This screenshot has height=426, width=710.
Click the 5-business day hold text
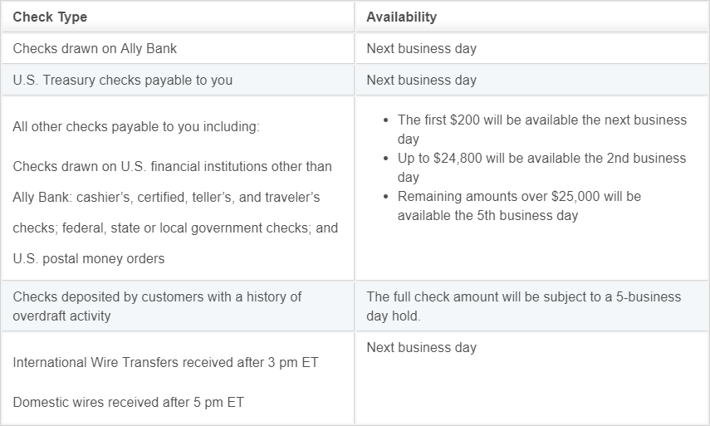(523, 306)
